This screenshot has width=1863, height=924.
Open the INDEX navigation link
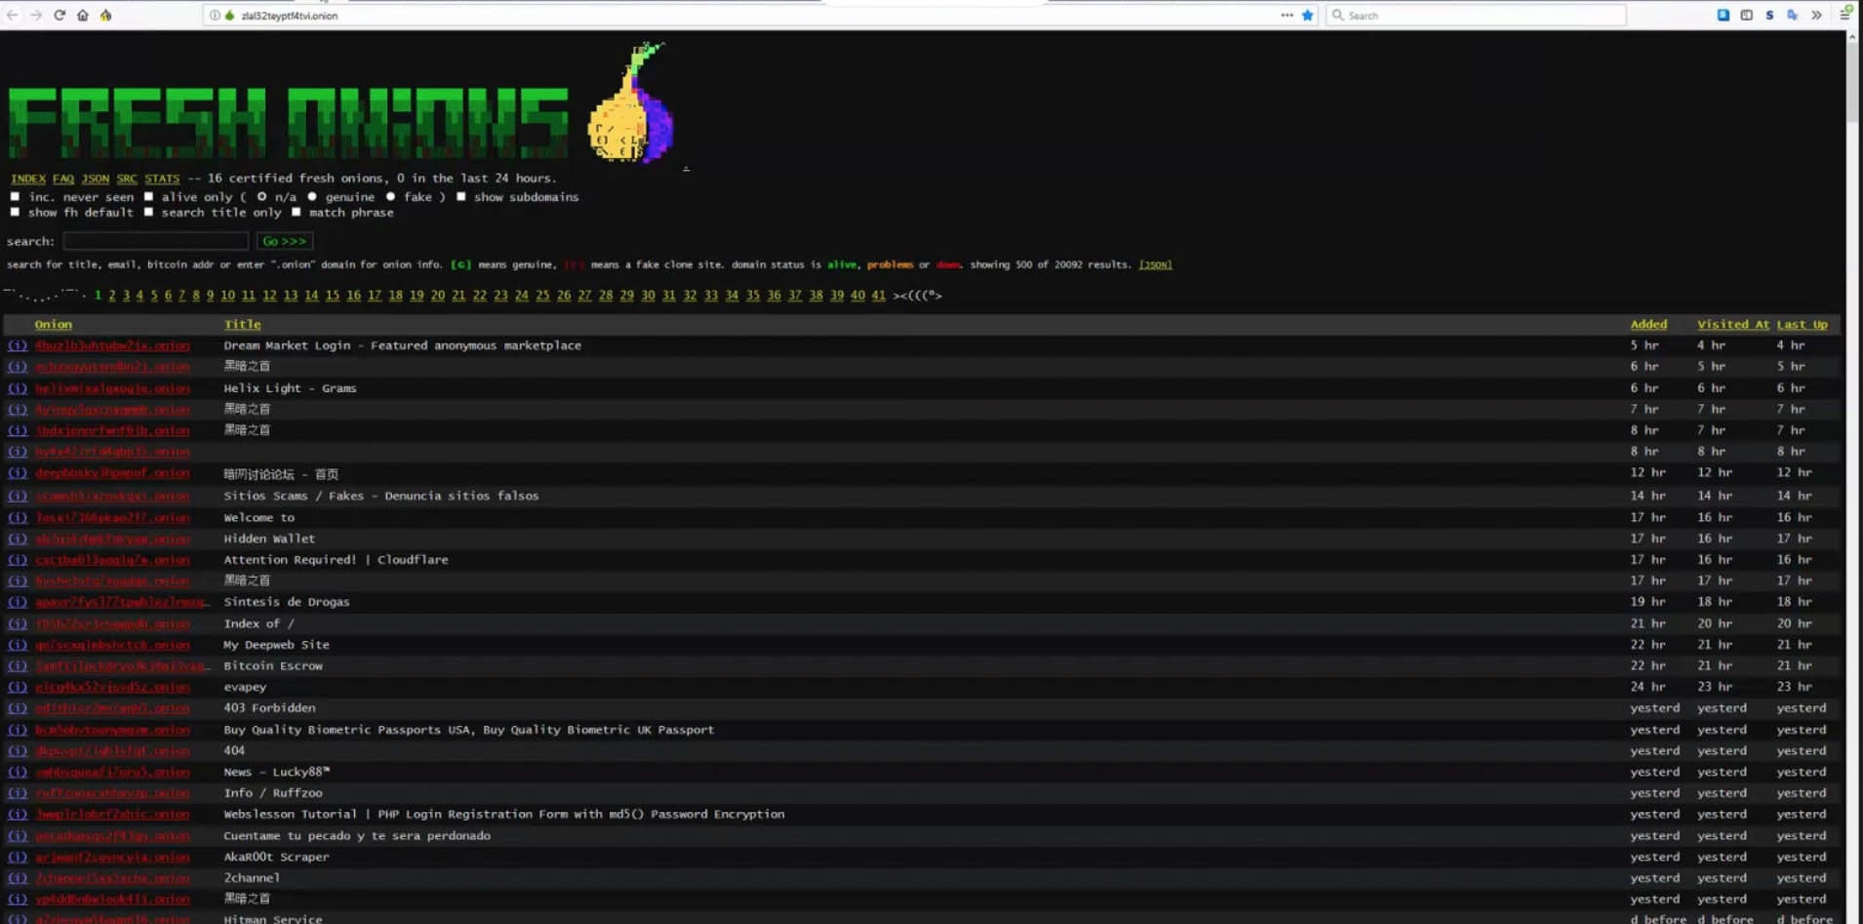click(28, 179)
